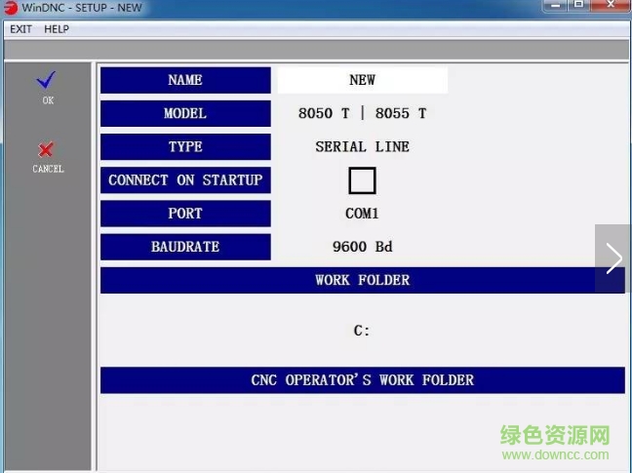Click the MODEL label button
The image size is (632, 473).
point(185,113)
